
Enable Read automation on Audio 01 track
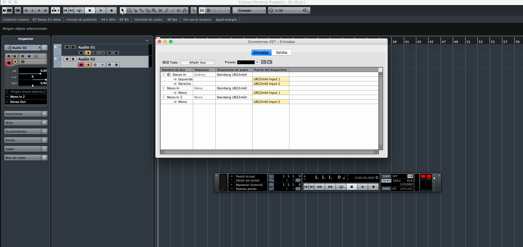coord(110,53)
